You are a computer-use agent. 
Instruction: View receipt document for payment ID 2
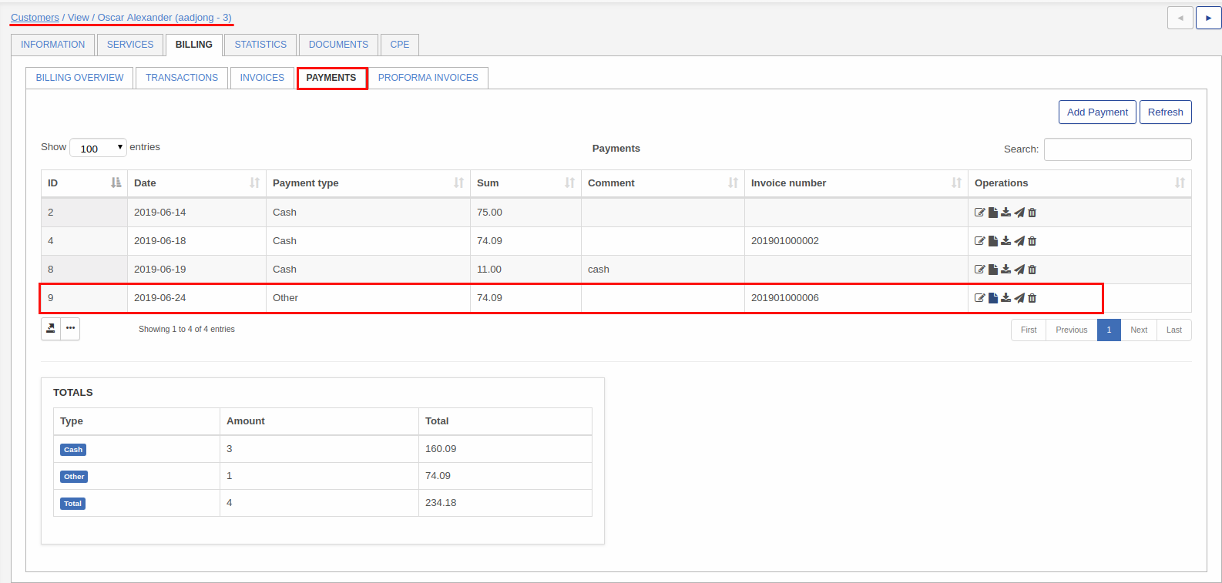993,213
